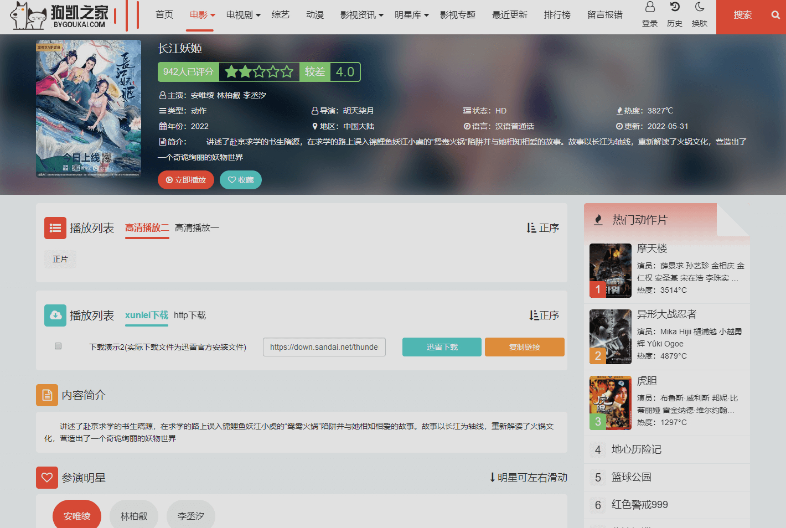Click the star rating display
The height and width of the screenshot is (528, 786).
point(259,72)
